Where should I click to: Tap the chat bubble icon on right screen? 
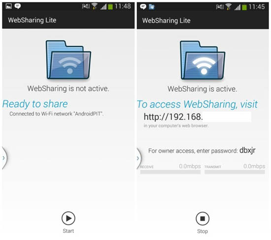point(143,7)
